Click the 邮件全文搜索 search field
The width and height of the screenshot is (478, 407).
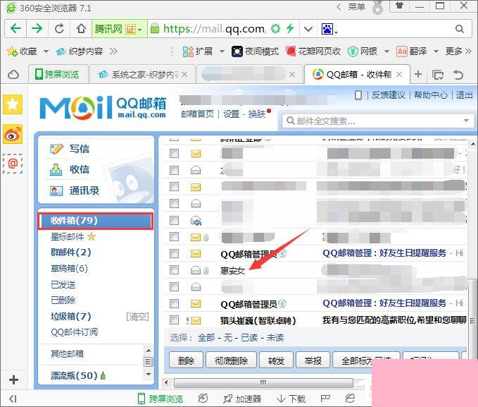pyautogui.click(x=377, y=121)
